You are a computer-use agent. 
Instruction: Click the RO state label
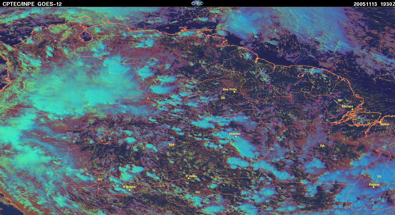coord(198,192)
